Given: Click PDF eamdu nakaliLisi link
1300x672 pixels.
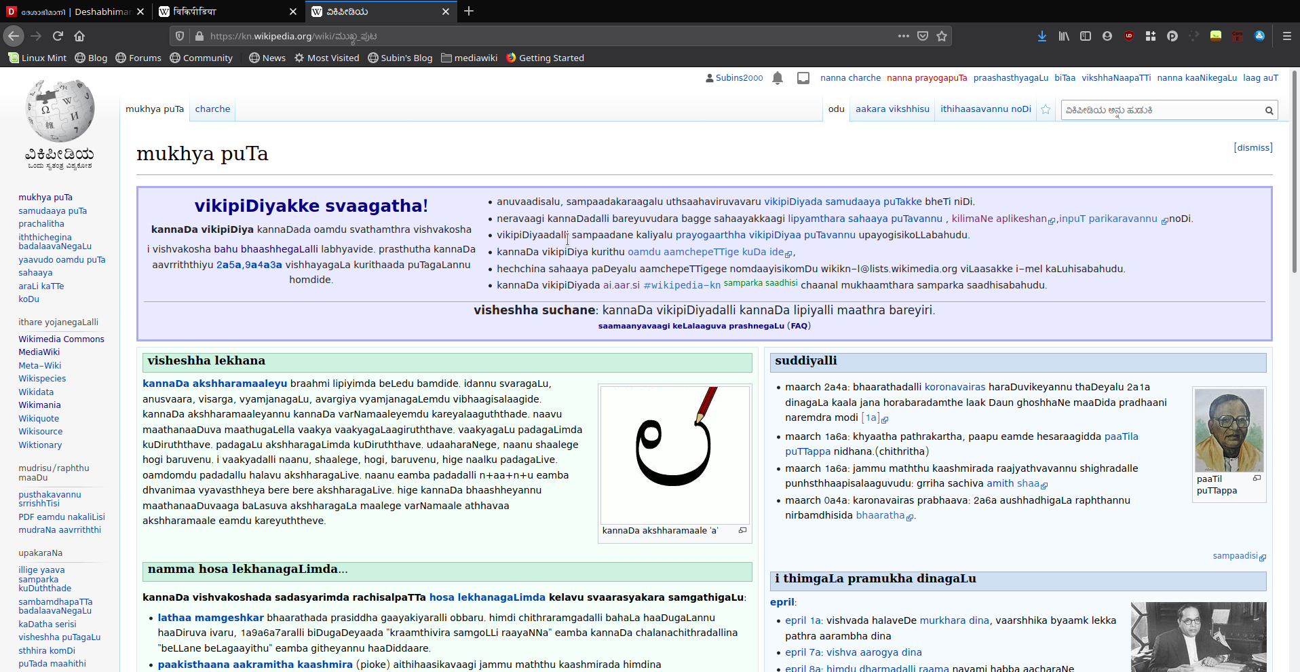Looking at the screenshot, I should pyautogui.click(x=62, y=517).
